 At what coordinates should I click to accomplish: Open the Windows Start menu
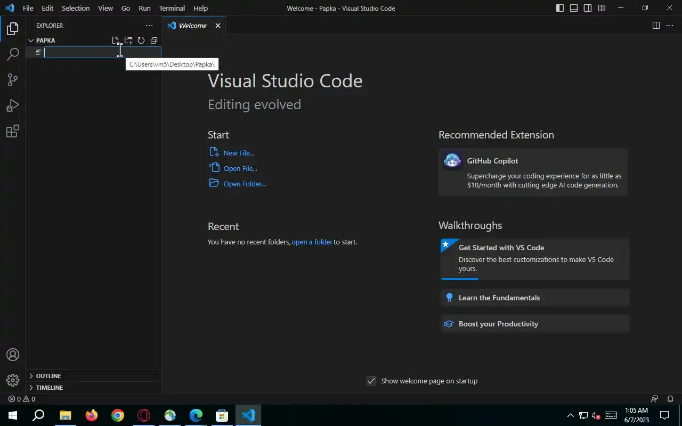point(13,415)
